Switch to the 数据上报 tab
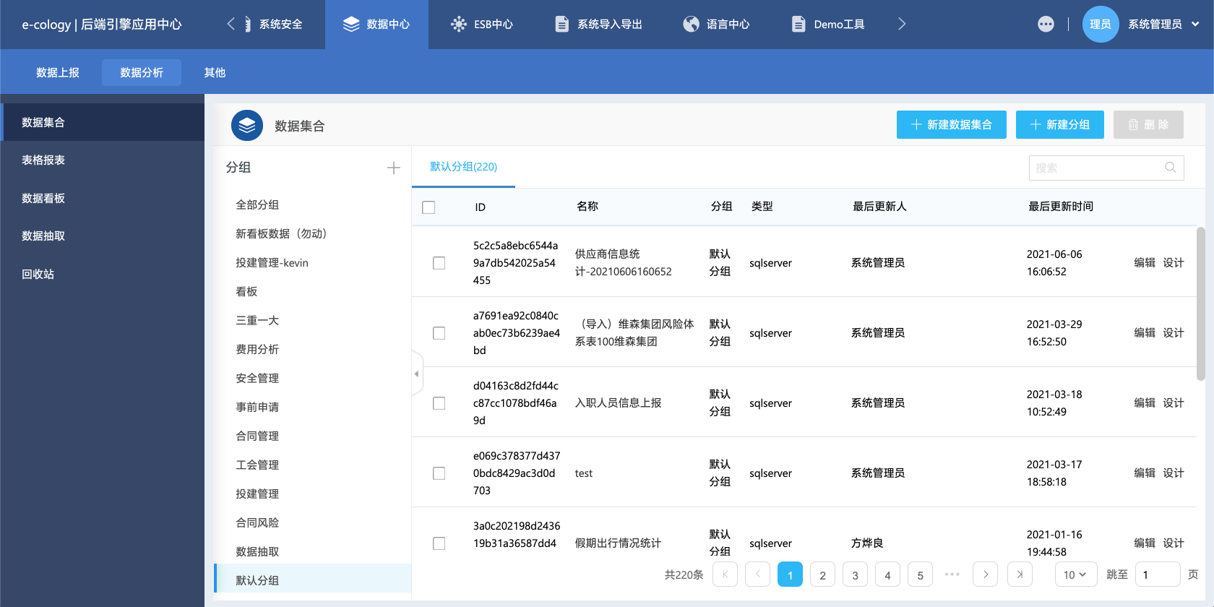Screen dimensions: 1214x607 (x=58, y=72)
